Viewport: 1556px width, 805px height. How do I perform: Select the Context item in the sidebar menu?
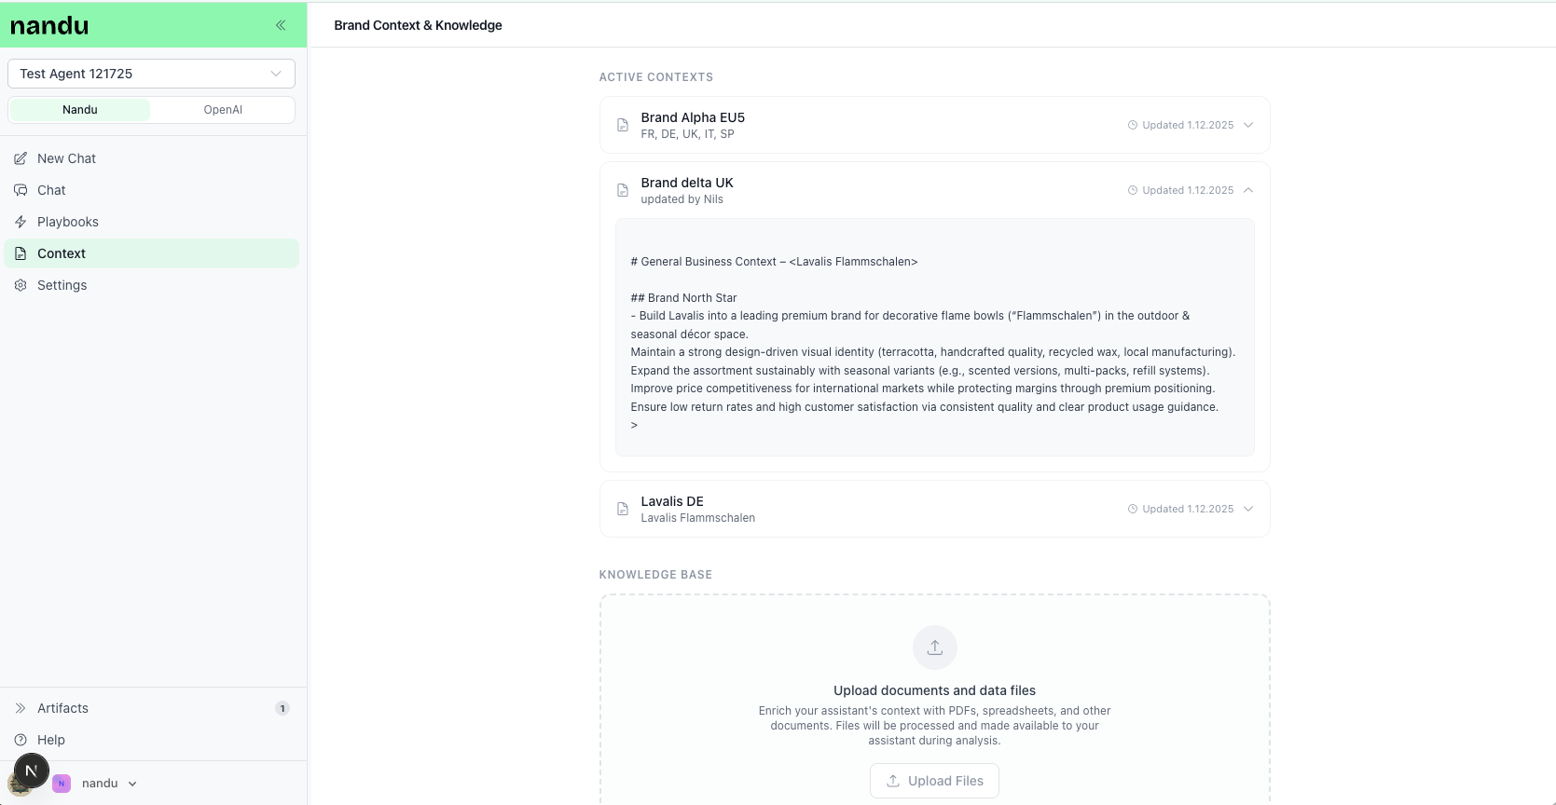point(62,253)
